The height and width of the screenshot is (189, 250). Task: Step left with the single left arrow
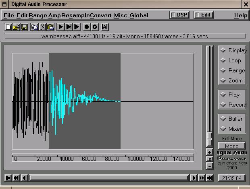[x=24, y=178]
